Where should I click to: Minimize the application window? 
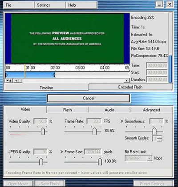tap(159, 4)
